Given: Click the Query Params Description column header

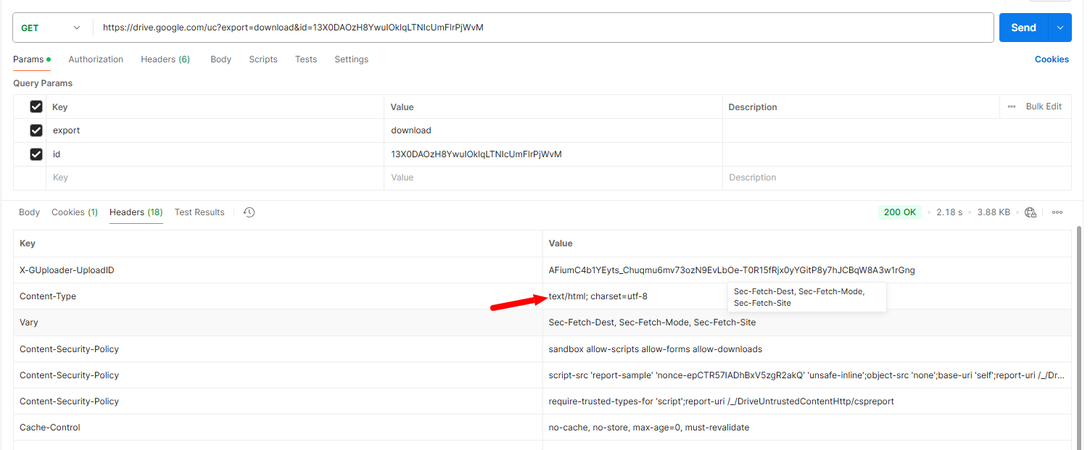Looking at the screenshot, I should pos(753,107).
